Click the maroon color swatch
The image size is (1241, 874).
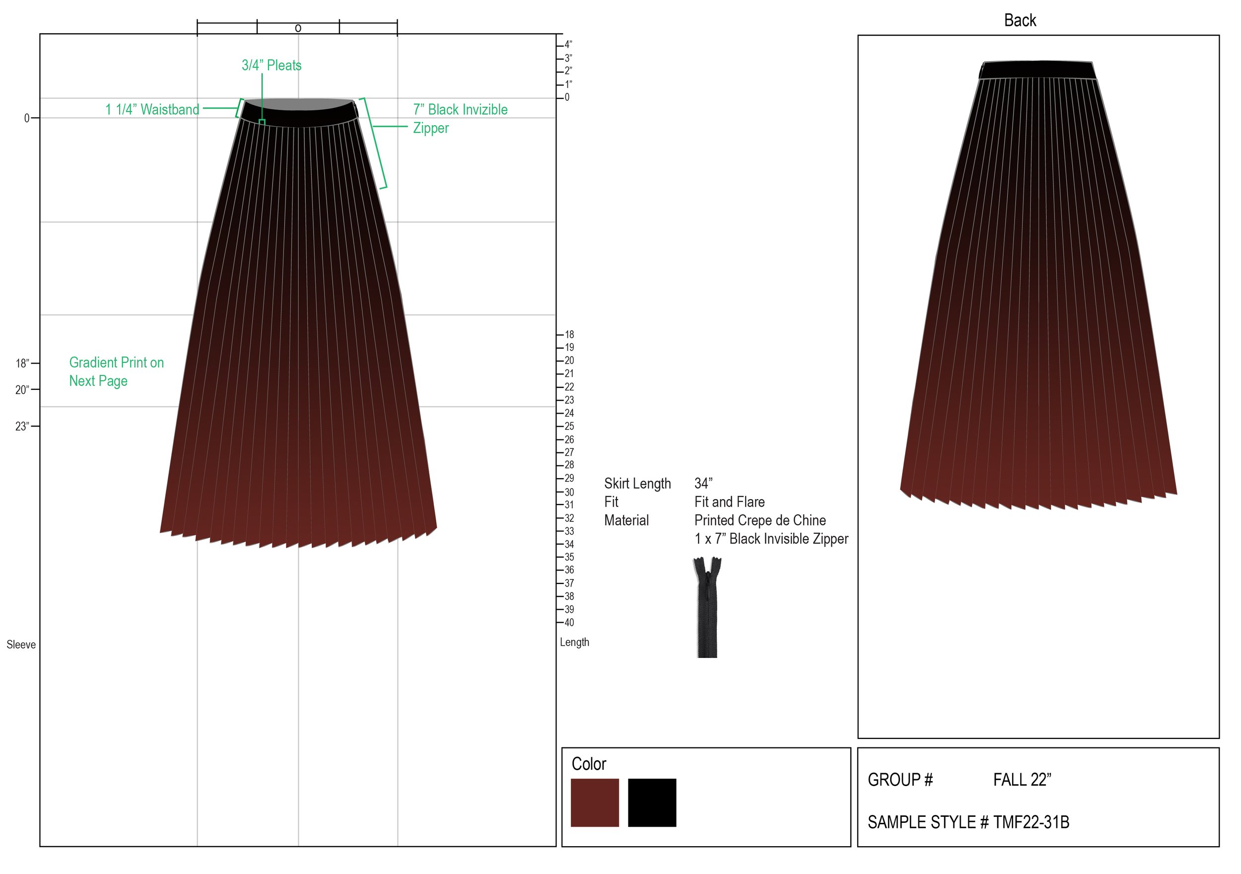[x=595, y=802]
